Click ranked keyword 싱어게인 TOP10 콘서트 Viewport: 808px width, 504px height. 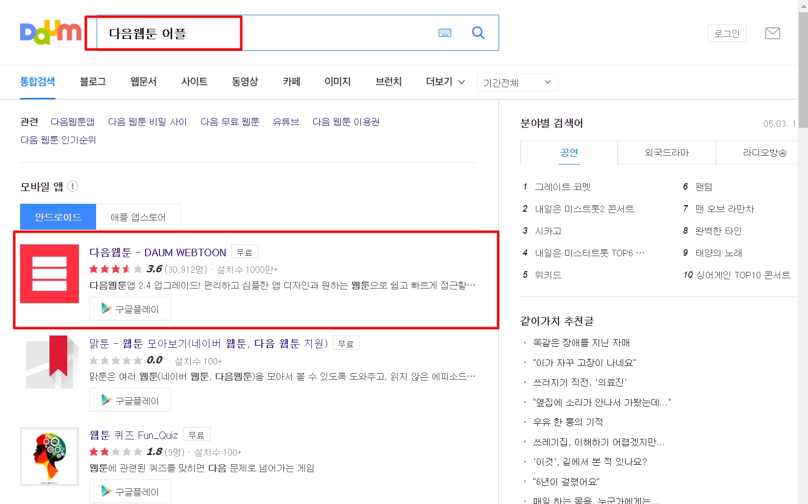click(743, 275)
